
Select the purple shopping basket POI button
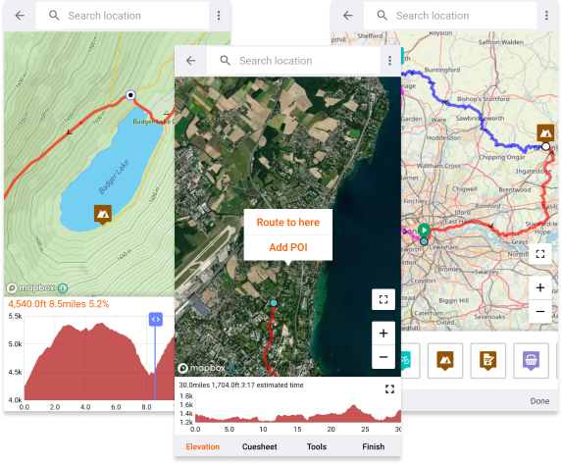tap(531, 360)
